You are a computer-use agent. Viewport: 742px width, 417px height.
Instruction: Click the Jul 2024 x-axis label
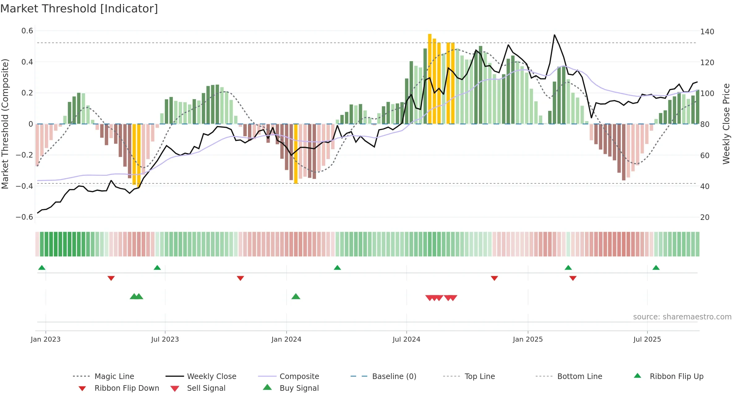(x=407, y=339)
